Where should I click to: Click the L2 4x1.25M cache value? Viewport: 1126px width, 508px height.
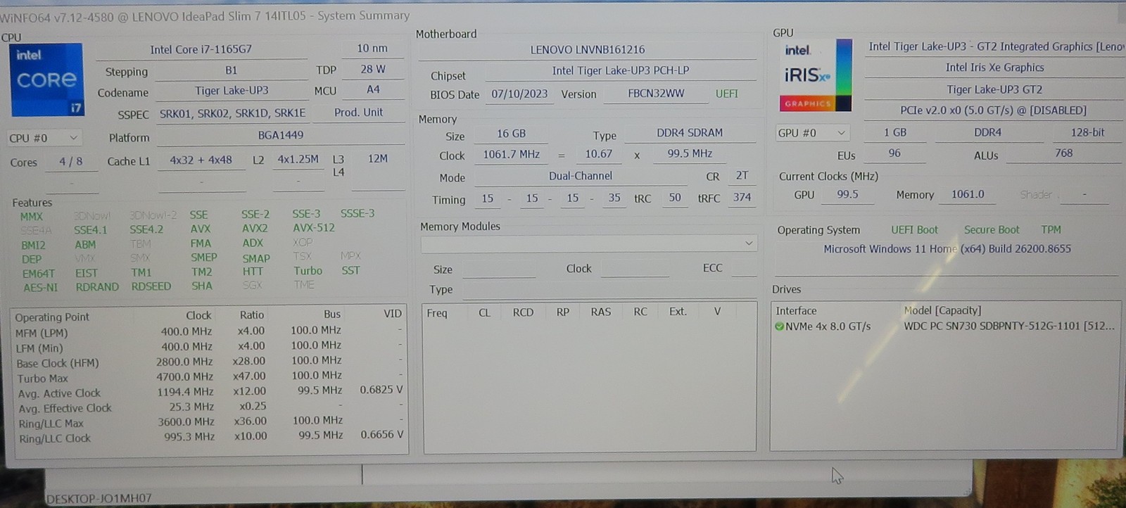298,160
